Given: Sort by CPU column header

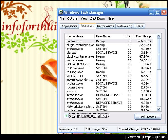Looking at the screenshot, I should point(129,36).
